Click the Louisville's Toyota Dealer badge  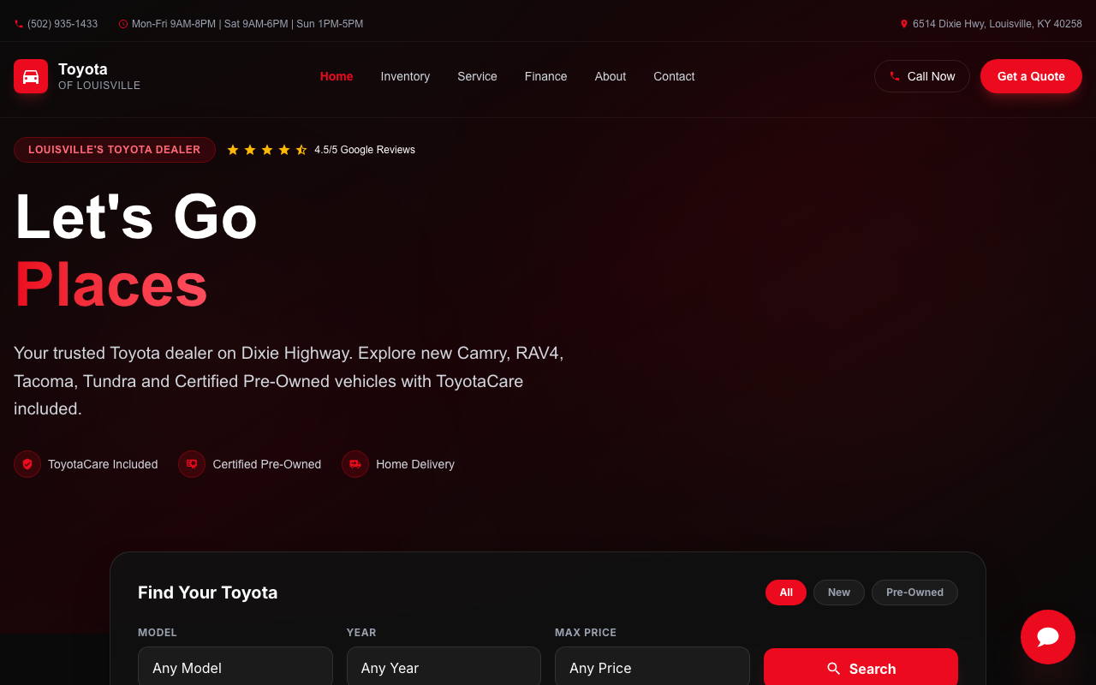[x=115, y=150]
